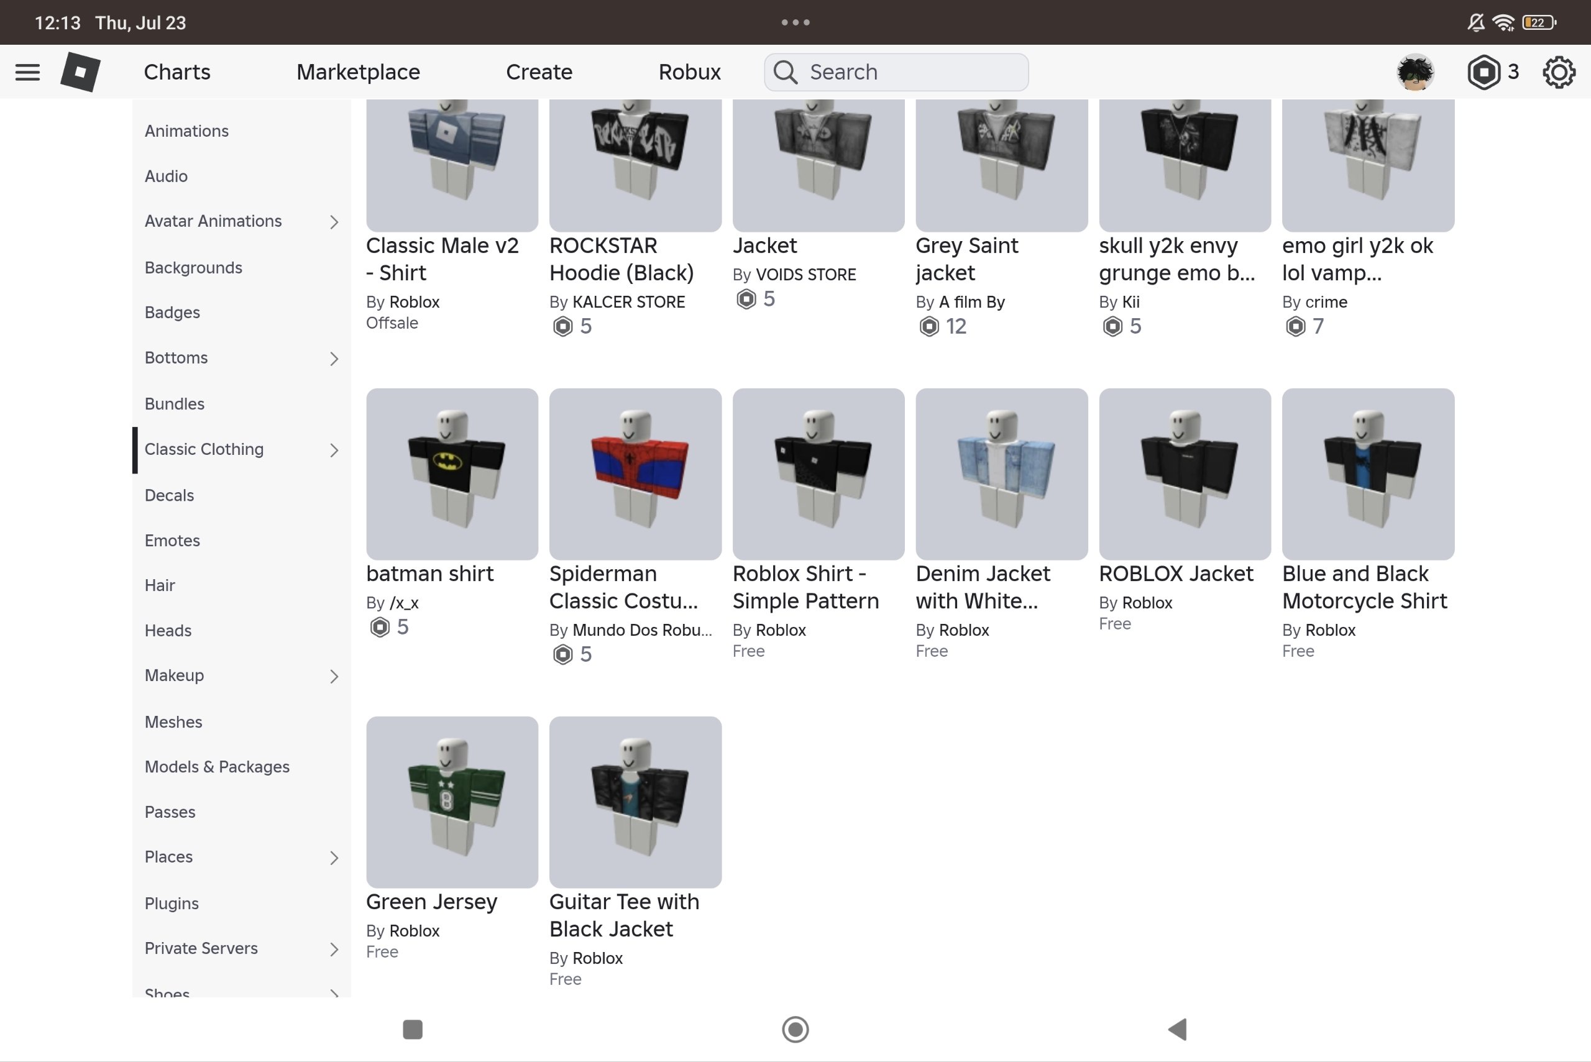Open the Blue and Black Motorcycle Shirt thumbnail
This screenshot has width=1591, height=1062.
[x=1368, y=474]
